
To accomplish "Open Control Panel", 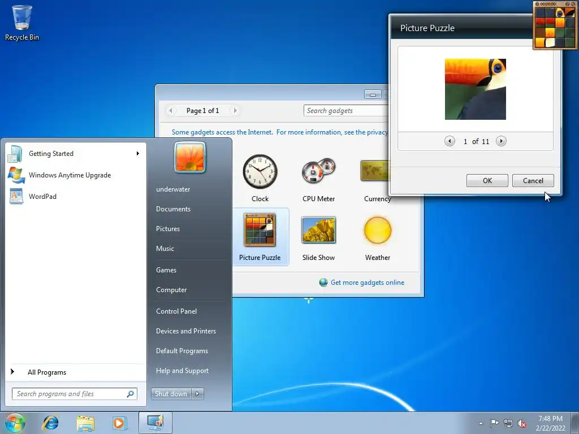I will (176, 311).
